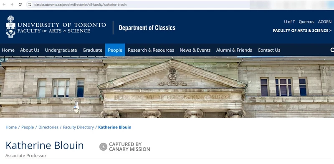
Task: Open the search magnifier icon in navigation
Action: click(x=332, y=50)
